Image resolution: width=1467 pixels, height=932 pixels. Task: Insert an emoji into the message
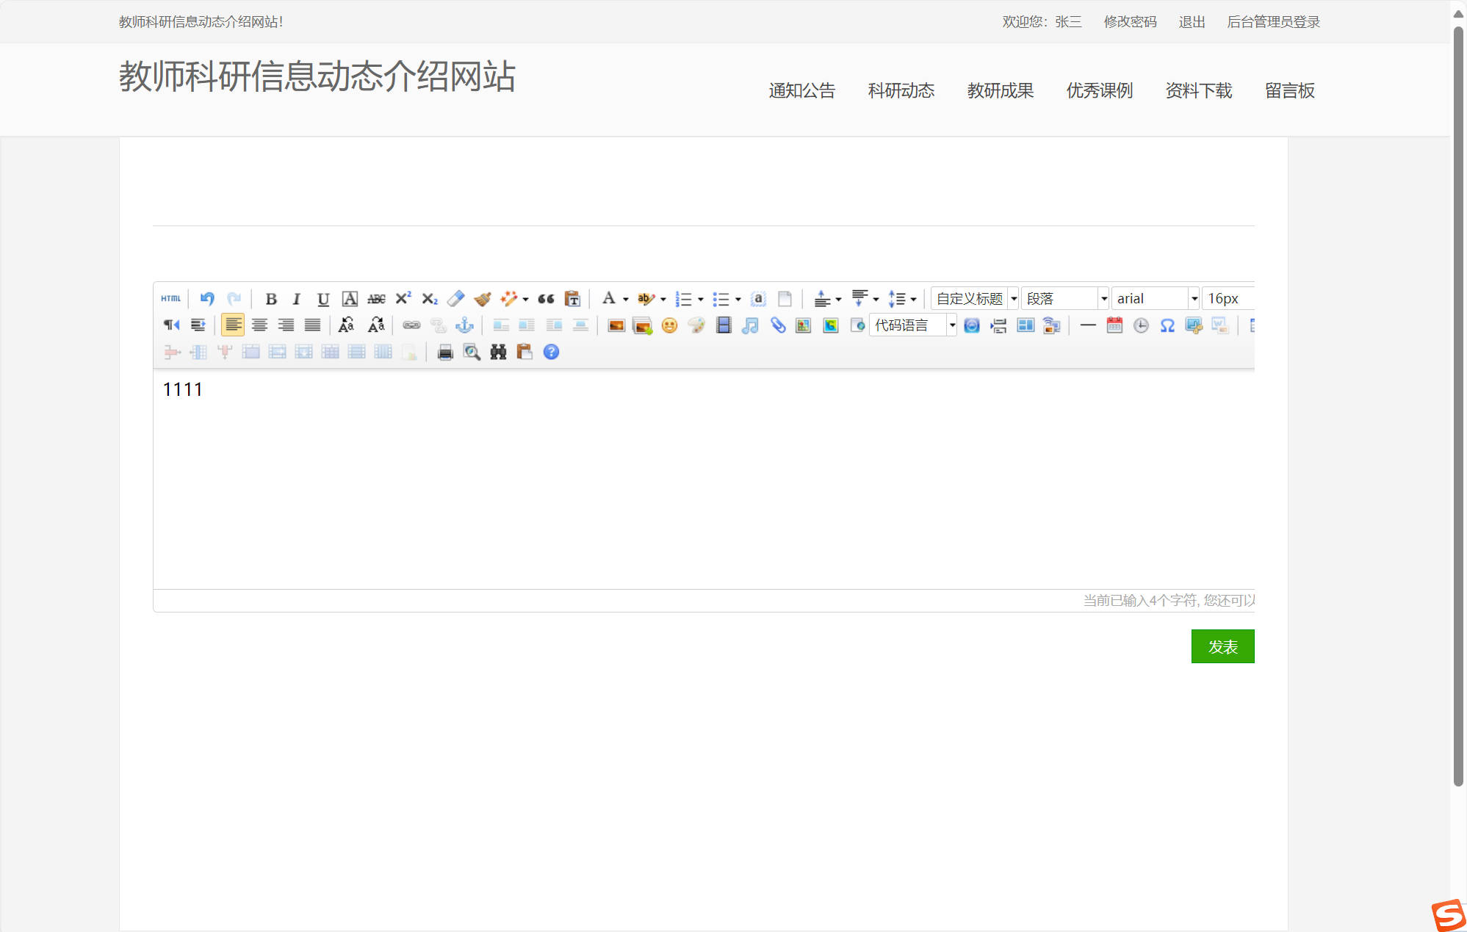click(669, 325)
